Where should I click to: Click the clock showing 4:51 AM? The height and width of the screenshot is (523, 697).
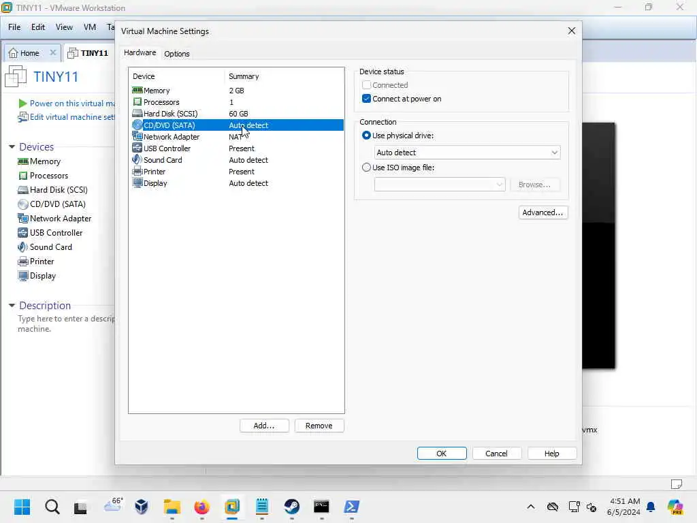click(x=625, y=501)
